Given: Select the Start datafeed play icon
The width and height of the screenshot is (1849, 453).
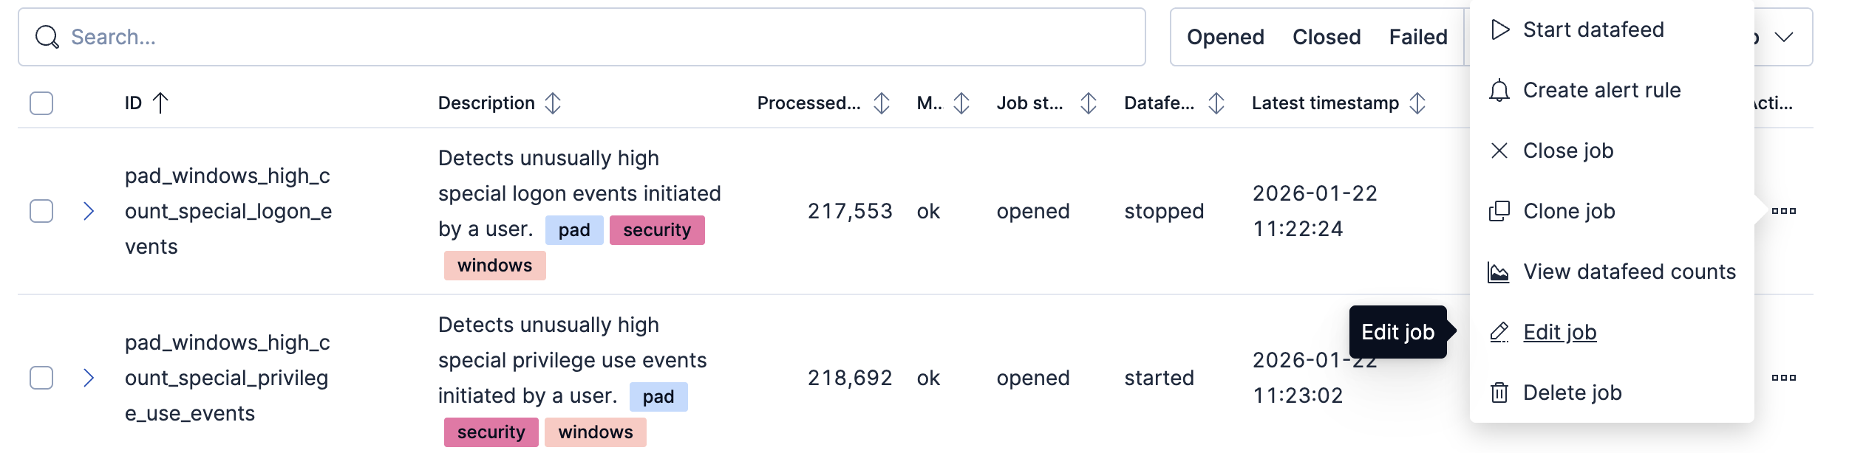Looking at the screenshot, I should [1502, 30].
